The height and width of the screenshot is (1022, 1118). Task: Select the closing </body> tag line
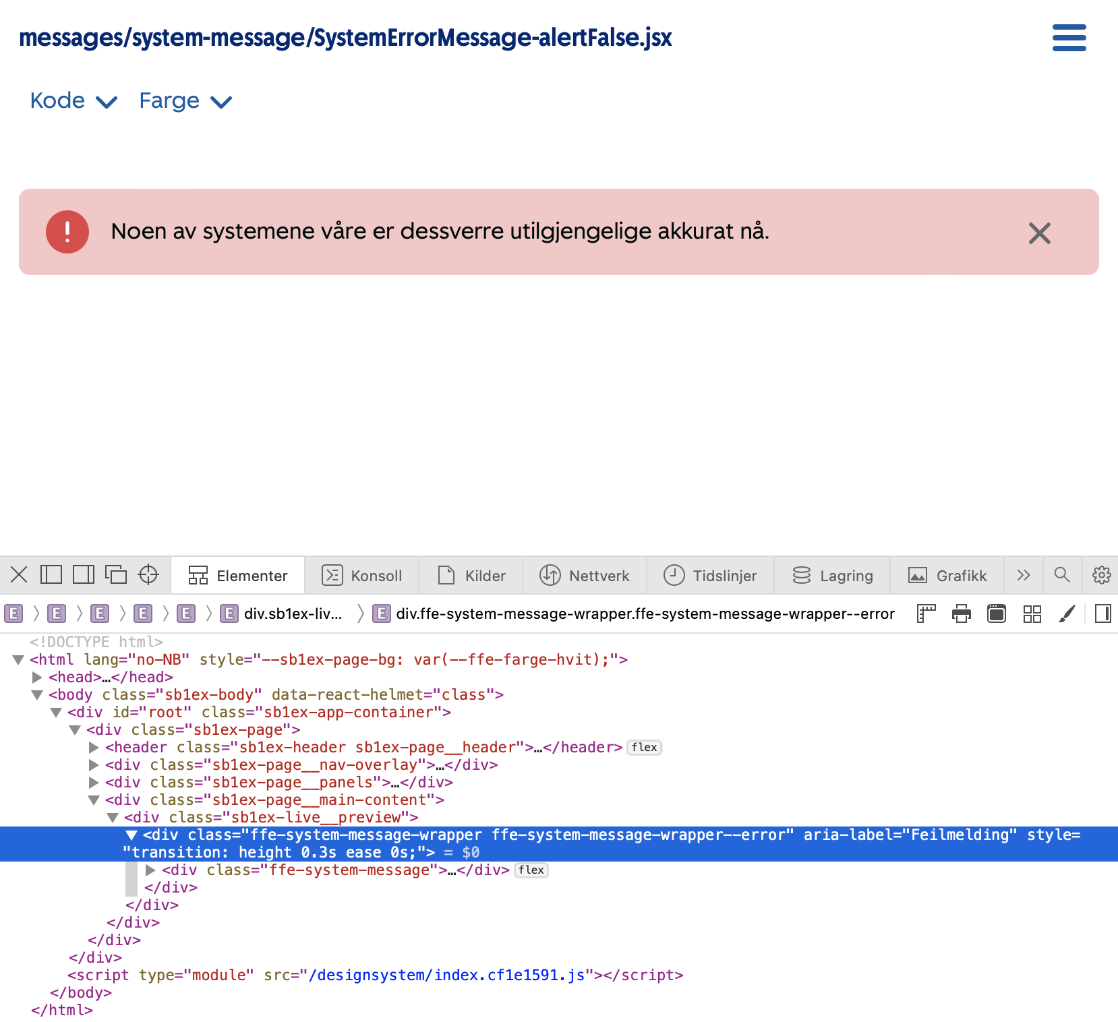pyautogui.click(x=81, y=992)
